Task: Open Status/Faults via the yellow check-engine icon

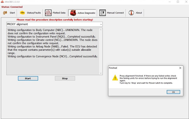Action: 22,13
